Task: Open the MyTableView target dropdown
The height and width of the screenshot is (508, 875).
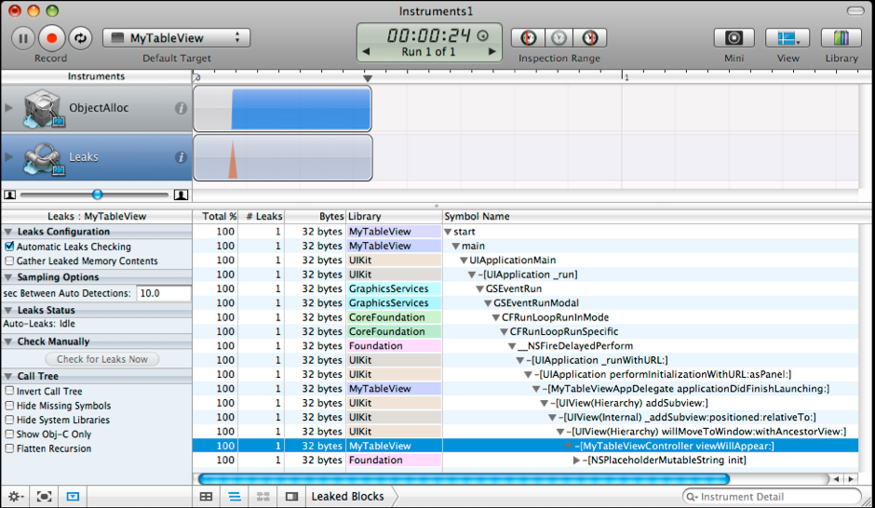Action: (x=176, y=38)
